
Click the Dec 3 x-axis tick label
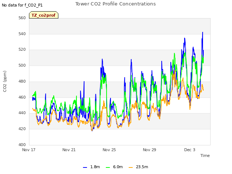[190, 150]
